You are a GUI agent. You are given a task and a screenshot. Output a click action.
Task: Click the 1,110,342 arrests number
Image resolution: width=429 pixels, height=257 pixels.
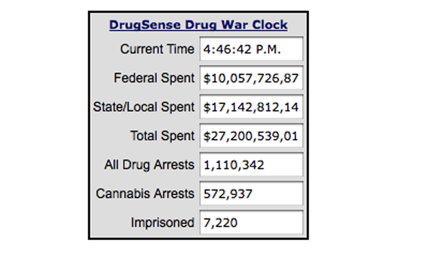[x=234, y=165]
